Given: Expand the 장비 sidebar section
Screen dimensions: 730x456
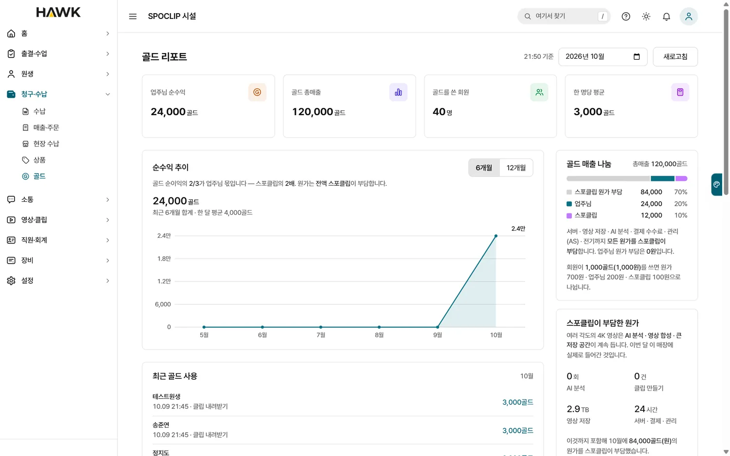Looking at the screenshot, I should [58, 261].
